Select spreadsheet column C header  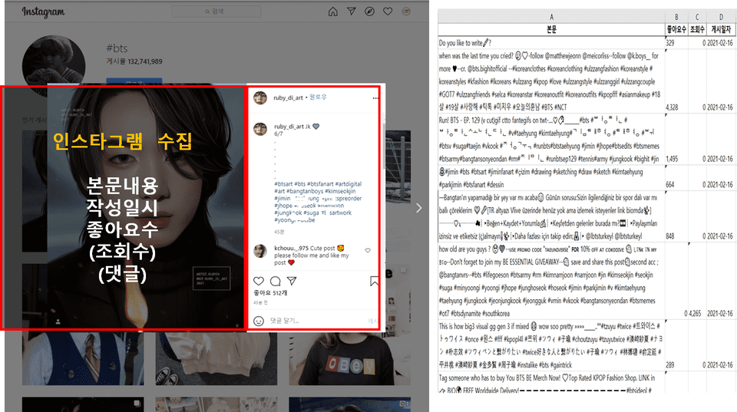[x=697, y=16]
